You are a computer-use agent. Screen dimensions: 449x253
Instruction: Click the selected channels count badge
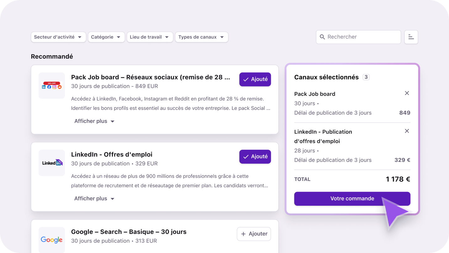pos(366,77)
